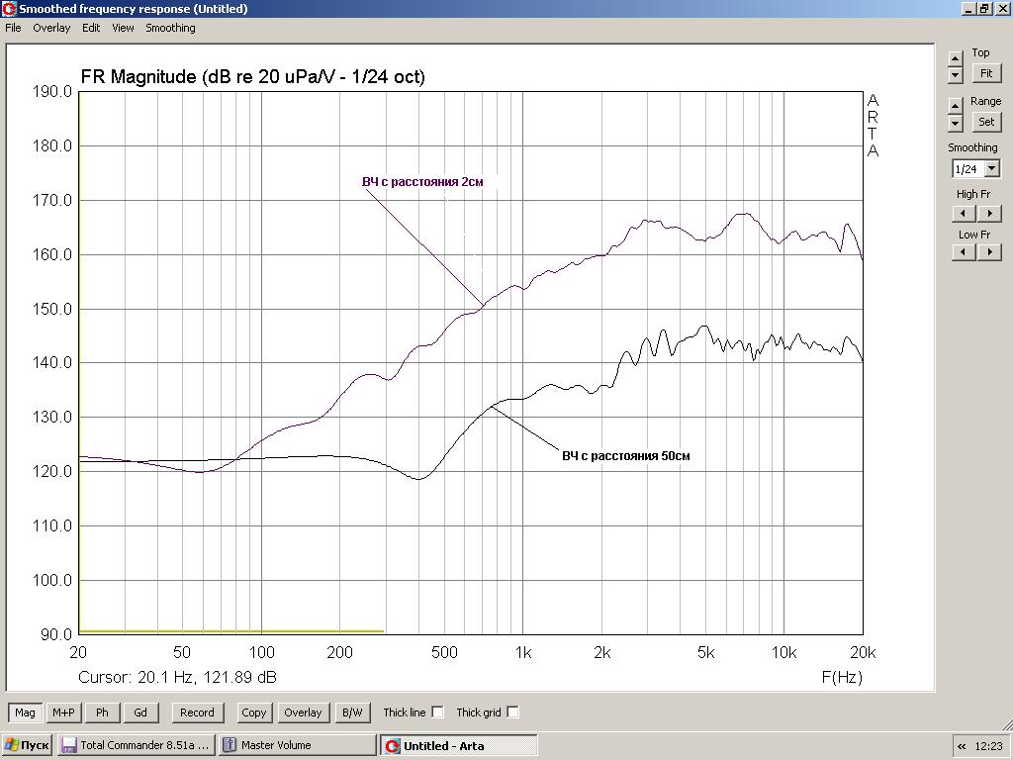
Task: Move High Fr limit left
Action: tap(964, 214)
